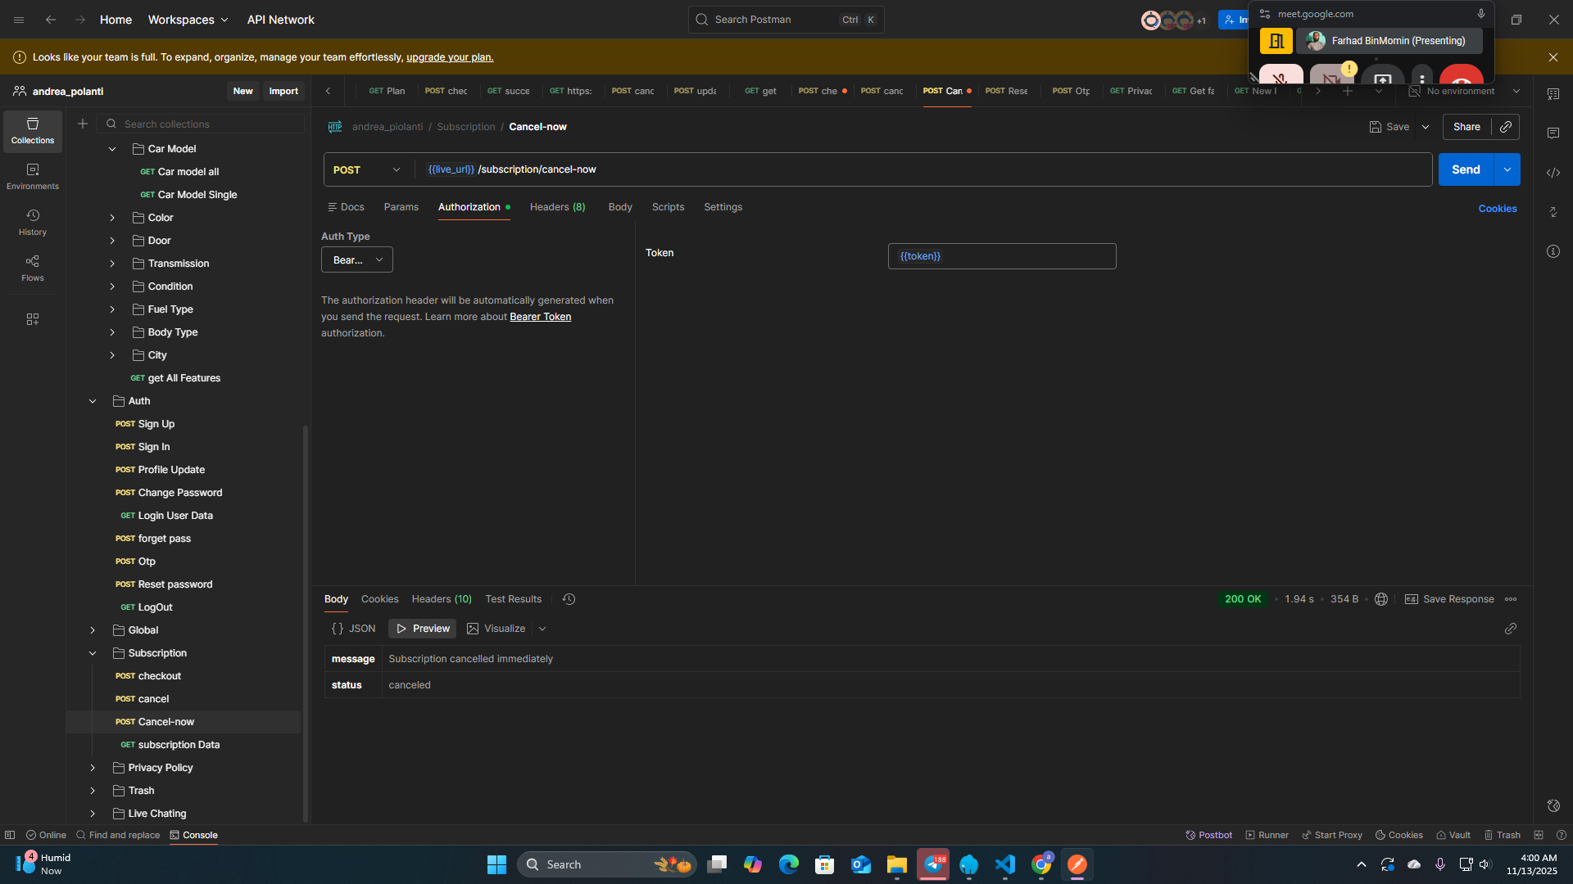Expand the Global folder
Screen dimensions: 1573x884
coord(93,630)
